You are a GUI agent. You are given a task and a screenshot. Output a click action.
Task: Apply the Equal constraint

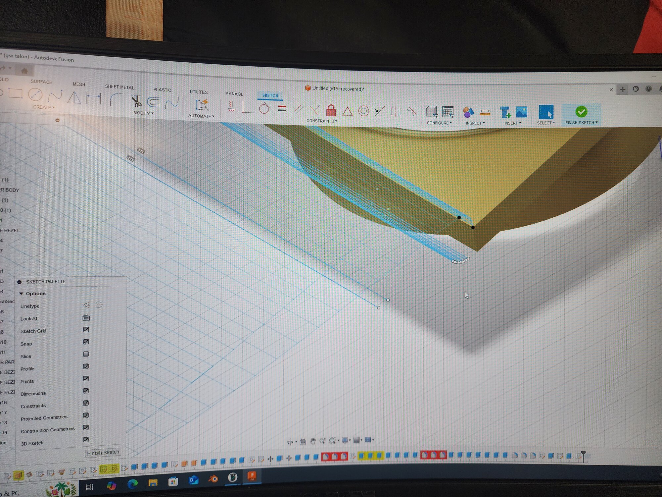282,108
